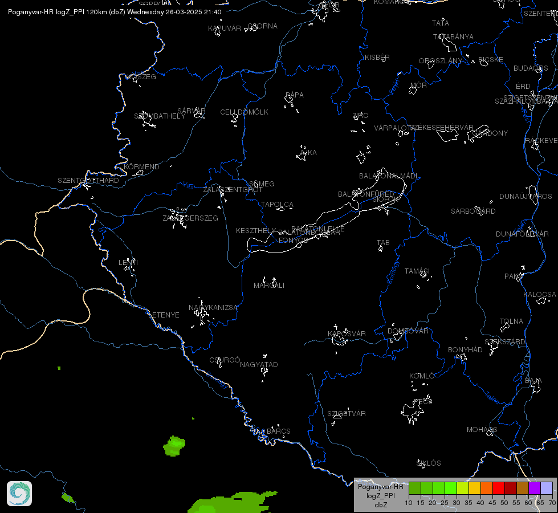This screenshot has height=513, width=558.
Task: Click the TATABÁNYA city label
Action: [x=453, y=37]
